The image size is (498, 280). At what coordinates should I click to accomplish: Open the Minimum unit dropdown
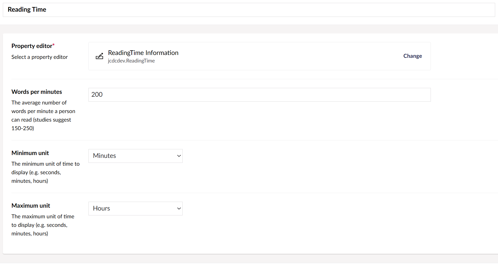point(135,156)
